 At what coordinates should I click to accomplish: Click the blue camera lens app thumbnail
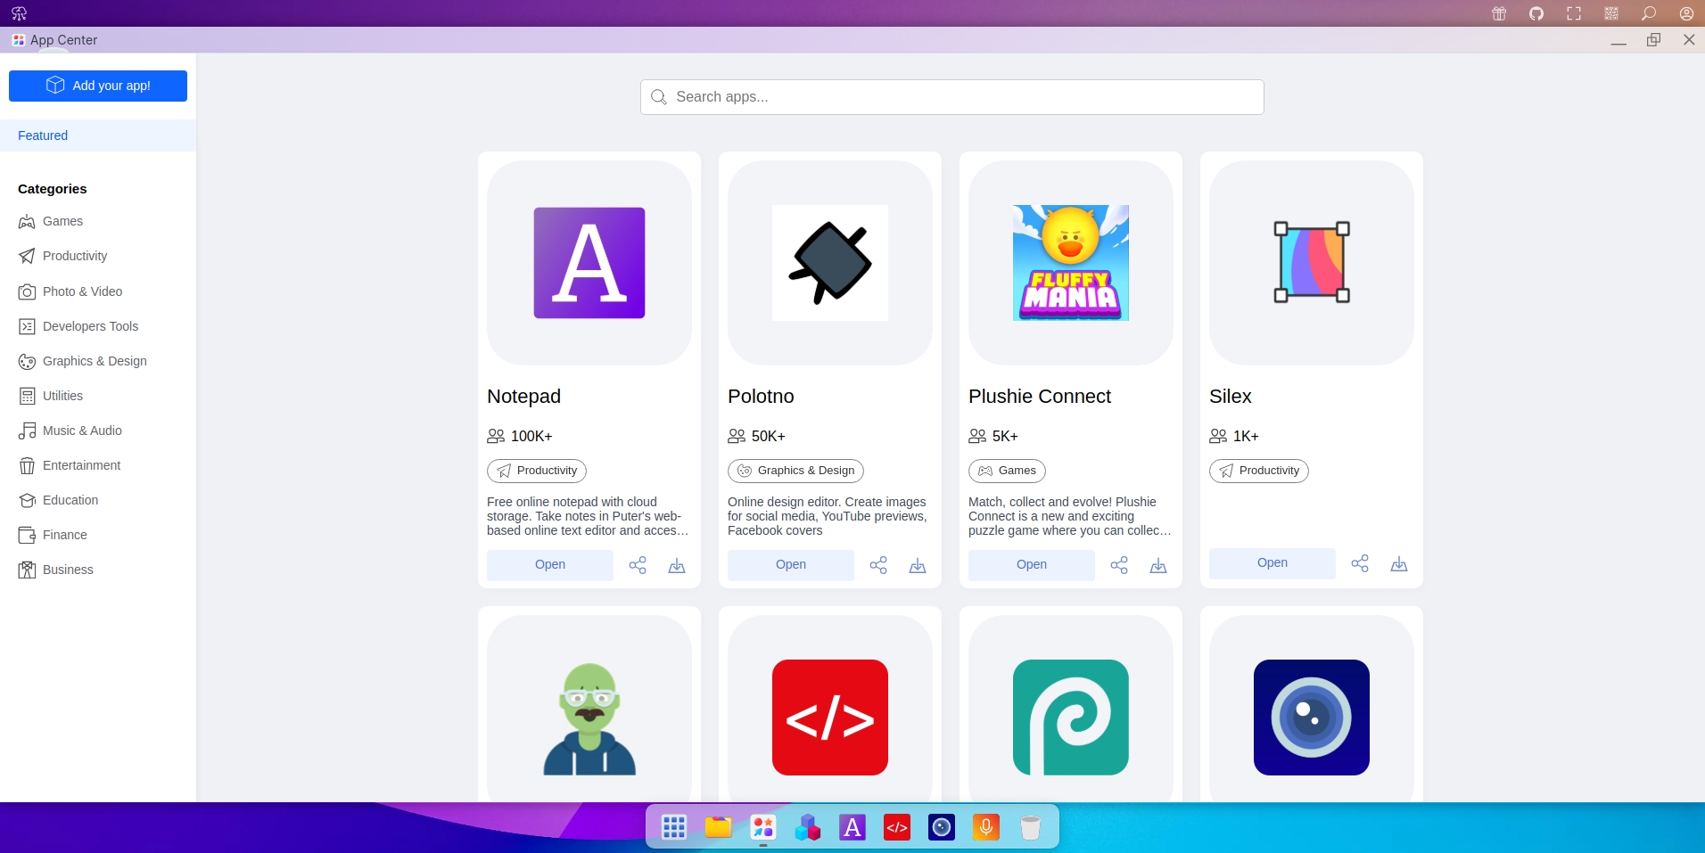1312,718
